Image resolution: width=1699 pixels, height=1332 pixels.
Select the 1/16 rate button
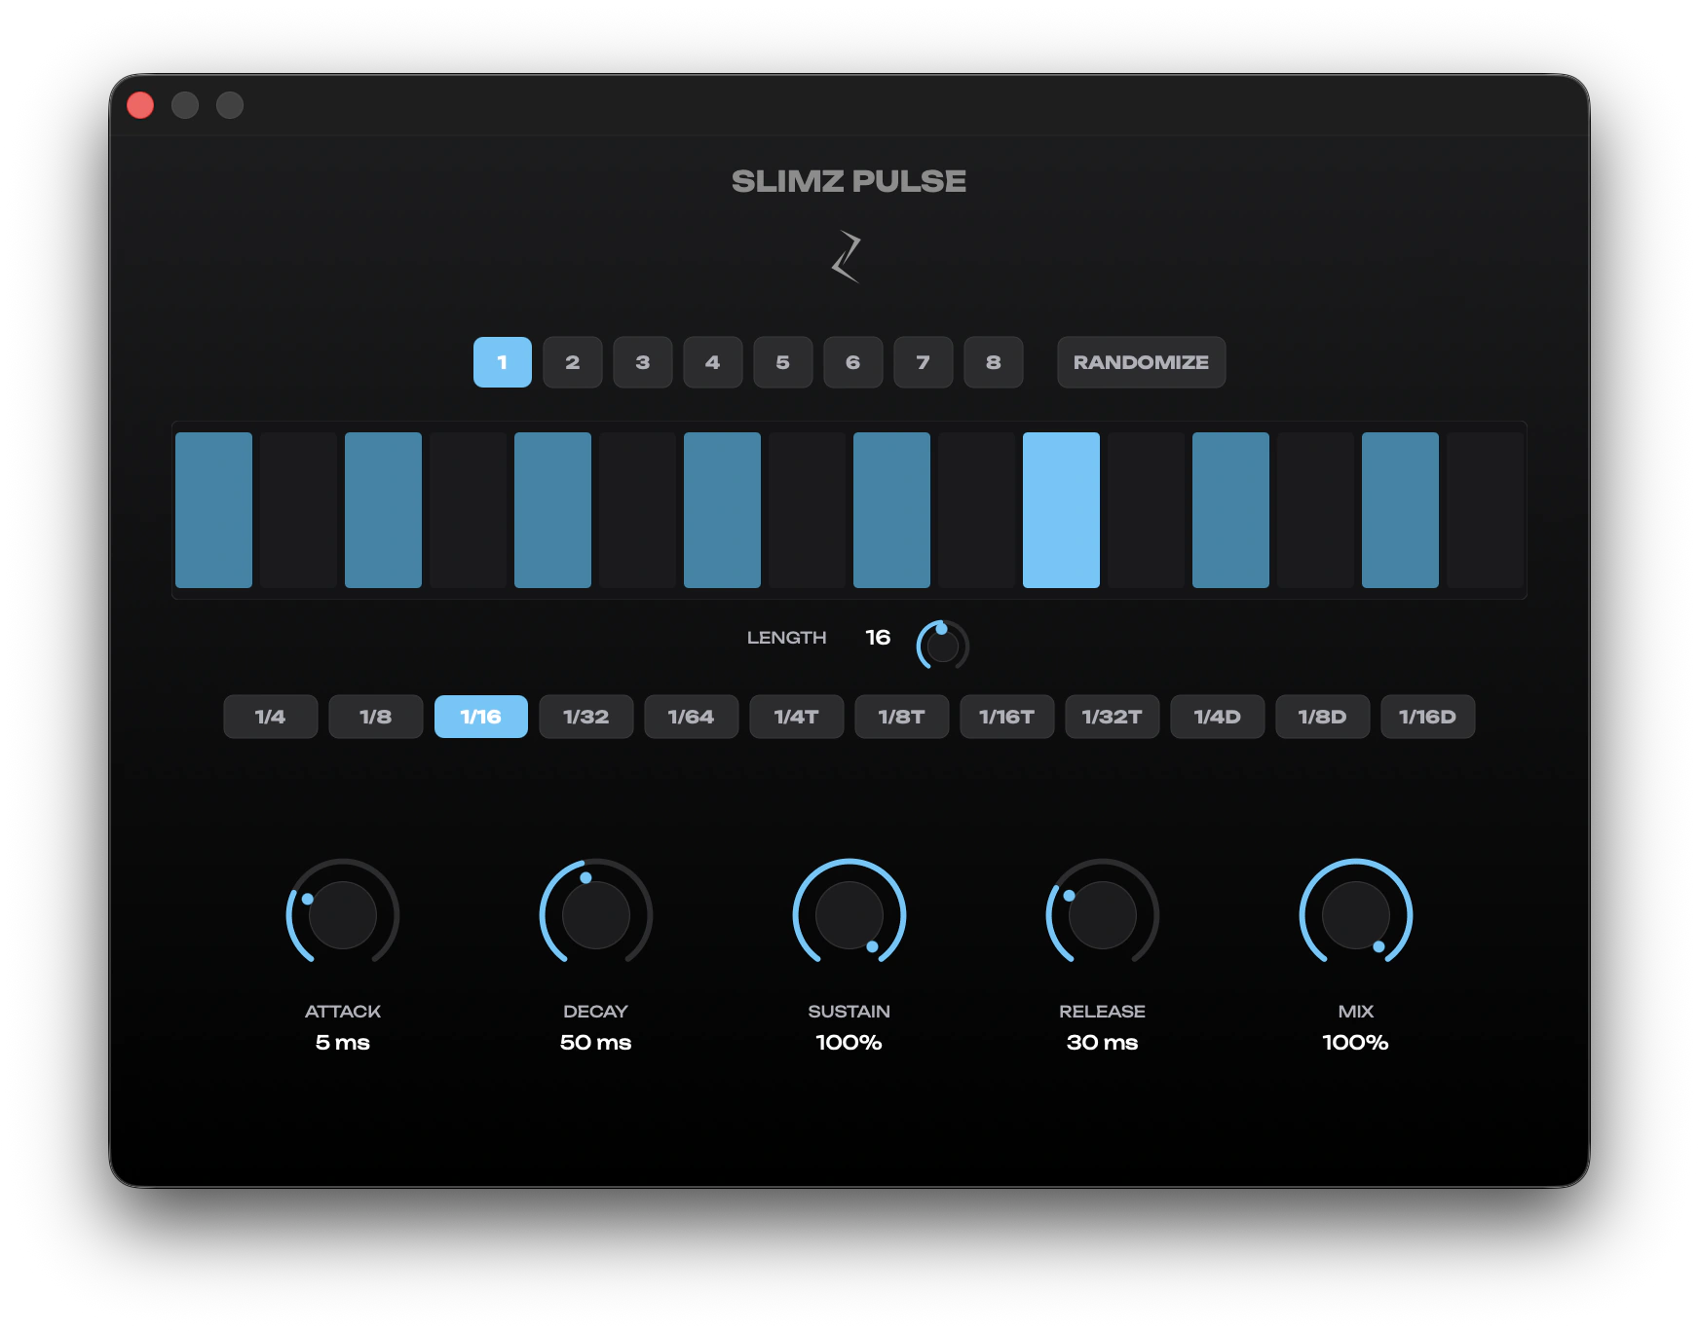click(481, 717)
